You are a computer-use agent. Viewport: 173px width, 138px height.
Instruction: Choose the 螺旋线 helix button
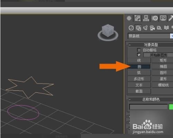(163, 85)
